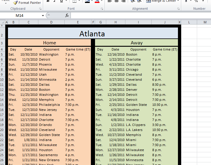Select the 8:30 p.m. game time cell
This screenshot has height=165, width=211.
[165, 85]
